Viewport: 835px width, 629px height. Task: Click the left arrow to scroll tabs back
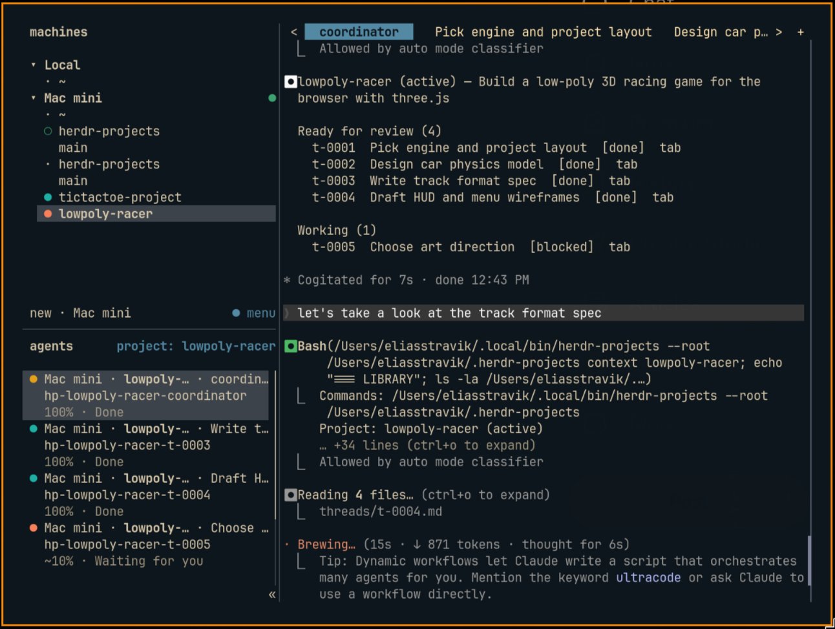coord(294,32)
